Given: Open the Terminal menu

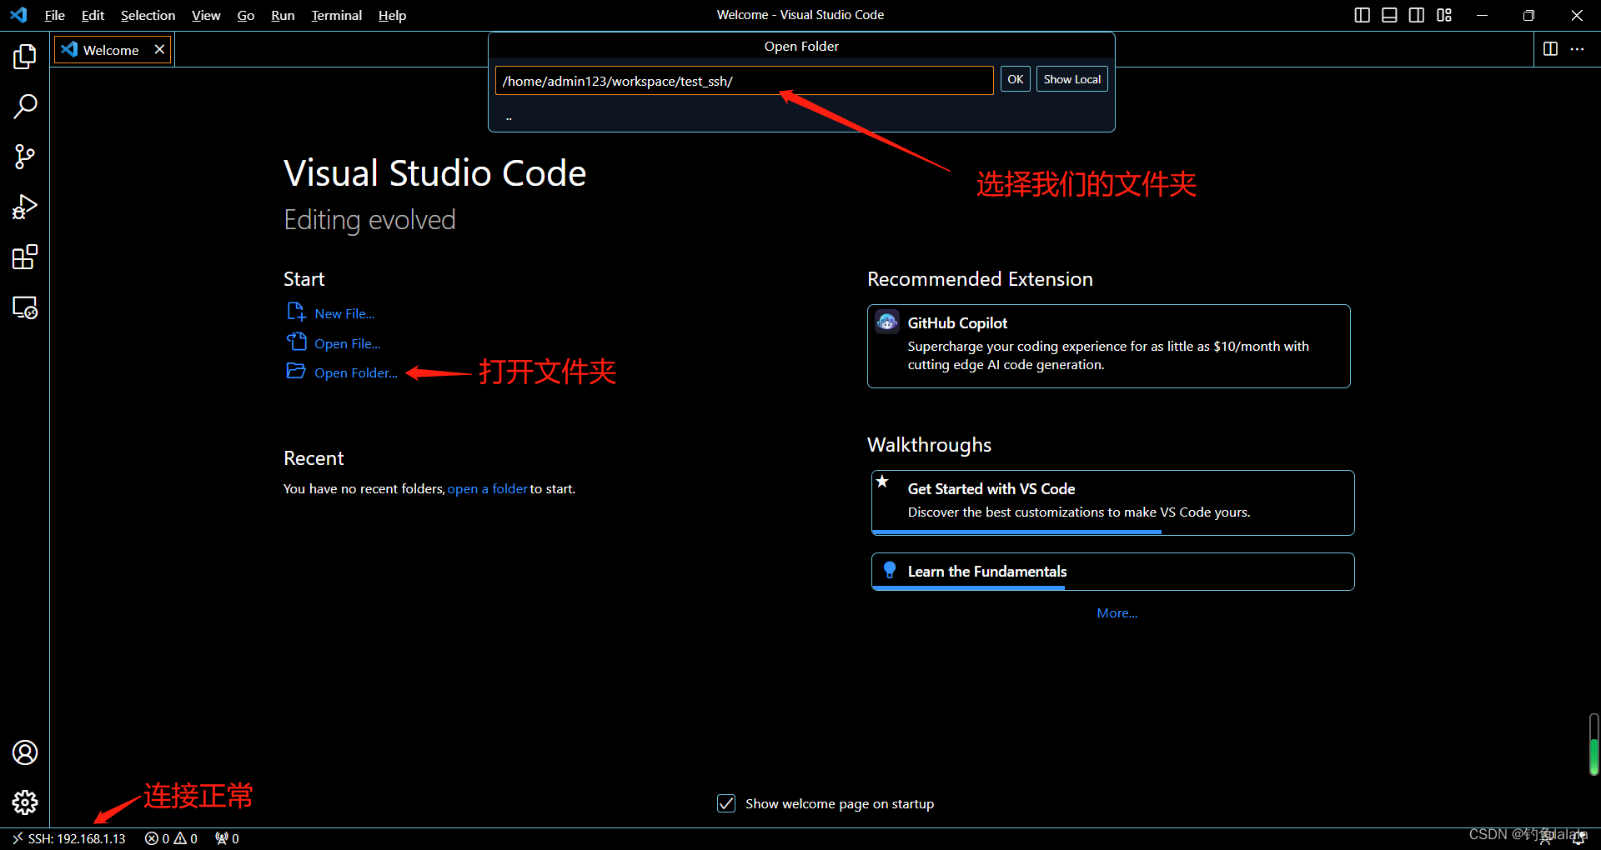Looking at the screenshot, I should (x=336, y=15).
